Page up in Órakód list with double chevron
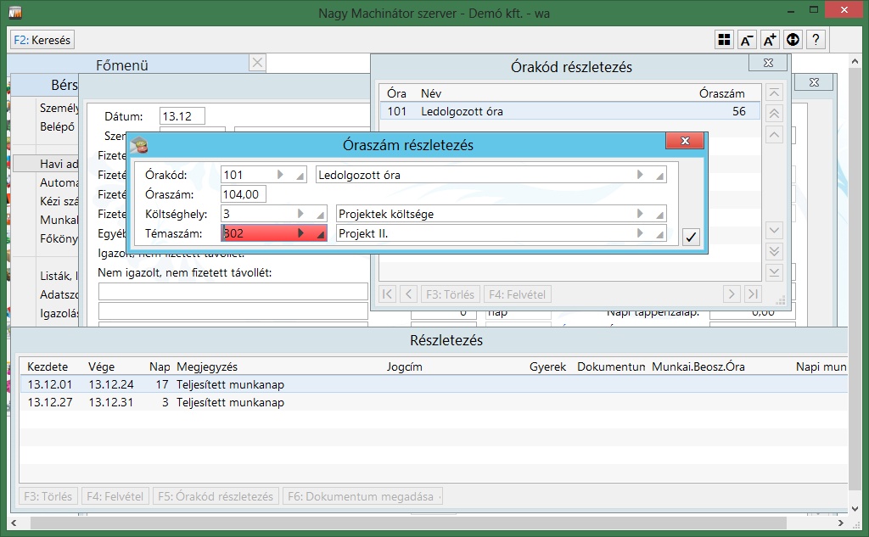The height and width of the screenshot is (537, 869). 774,114
